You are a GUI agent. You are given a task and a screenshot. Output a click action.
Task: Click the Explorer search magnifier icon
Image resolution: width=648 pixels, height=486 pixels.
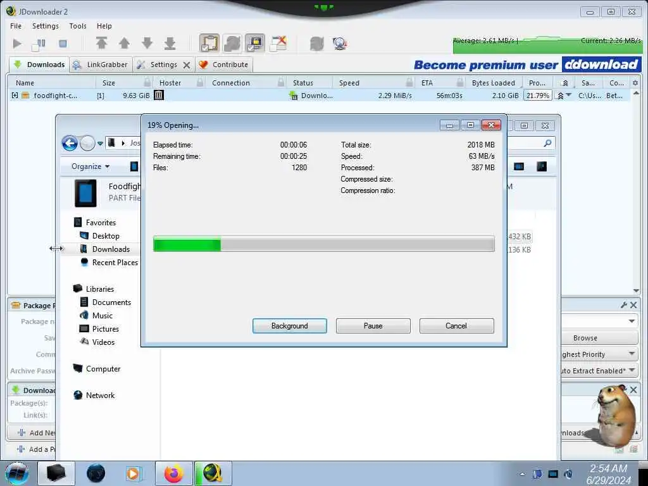click(547, 144)
